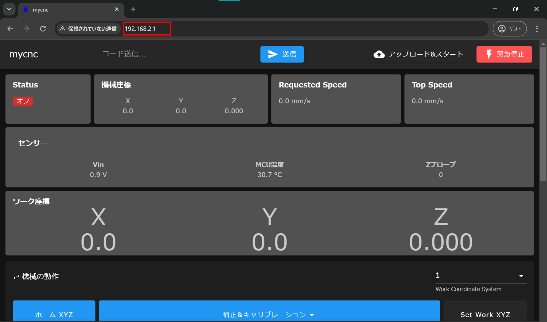Click the not-secure warning badge
The width and height of the screenshot is (547, 322).
(88, 29)
